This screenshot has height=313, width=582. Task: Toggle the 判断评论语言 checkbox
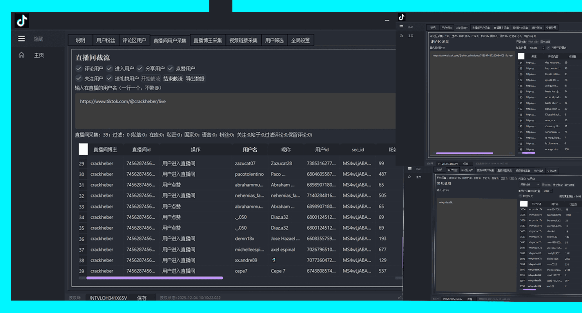[548, 48]
